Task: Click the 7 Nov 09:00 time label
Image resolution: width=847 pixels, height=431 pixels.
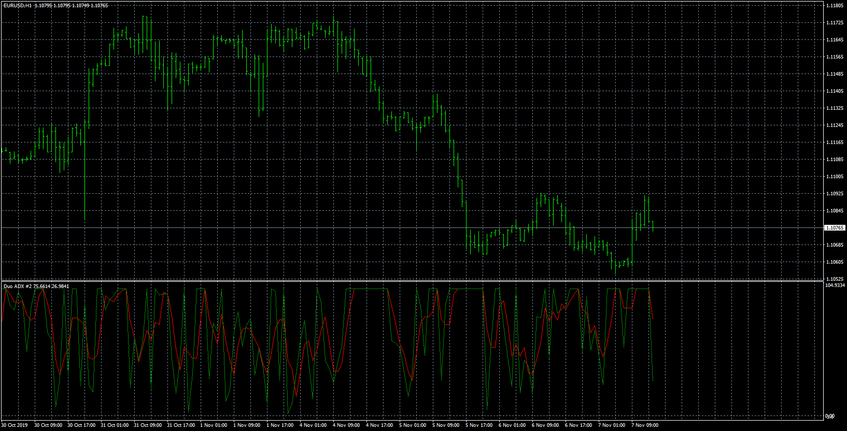Action: (x=645, y=425)
